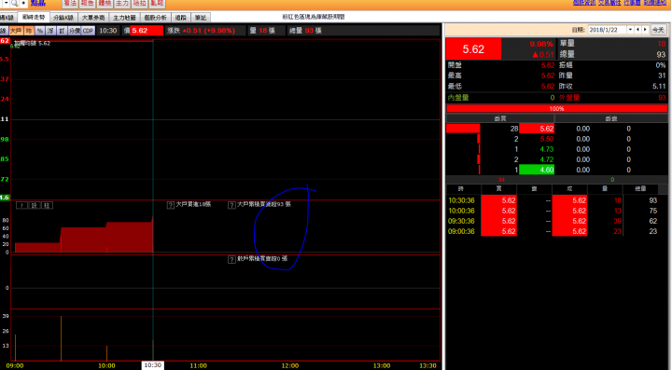Click the small dot button next to the magnifier

[23, 4]
